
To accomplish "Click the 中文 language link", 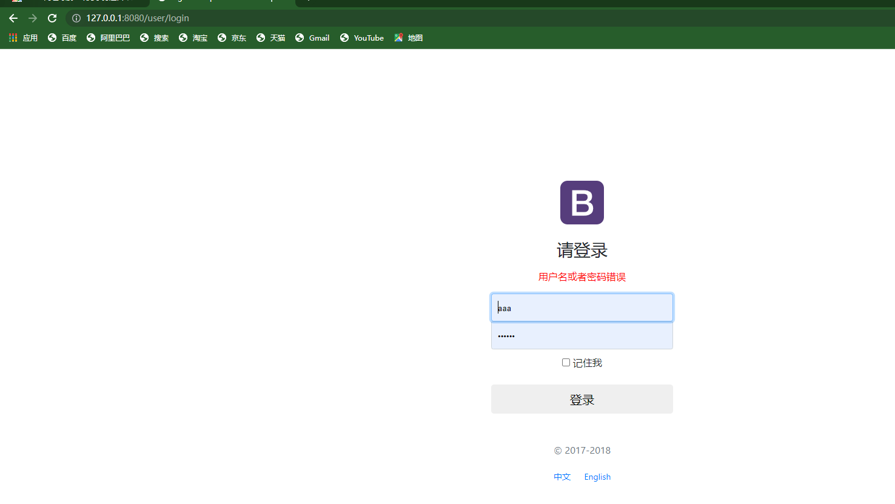I will [561, 477].
